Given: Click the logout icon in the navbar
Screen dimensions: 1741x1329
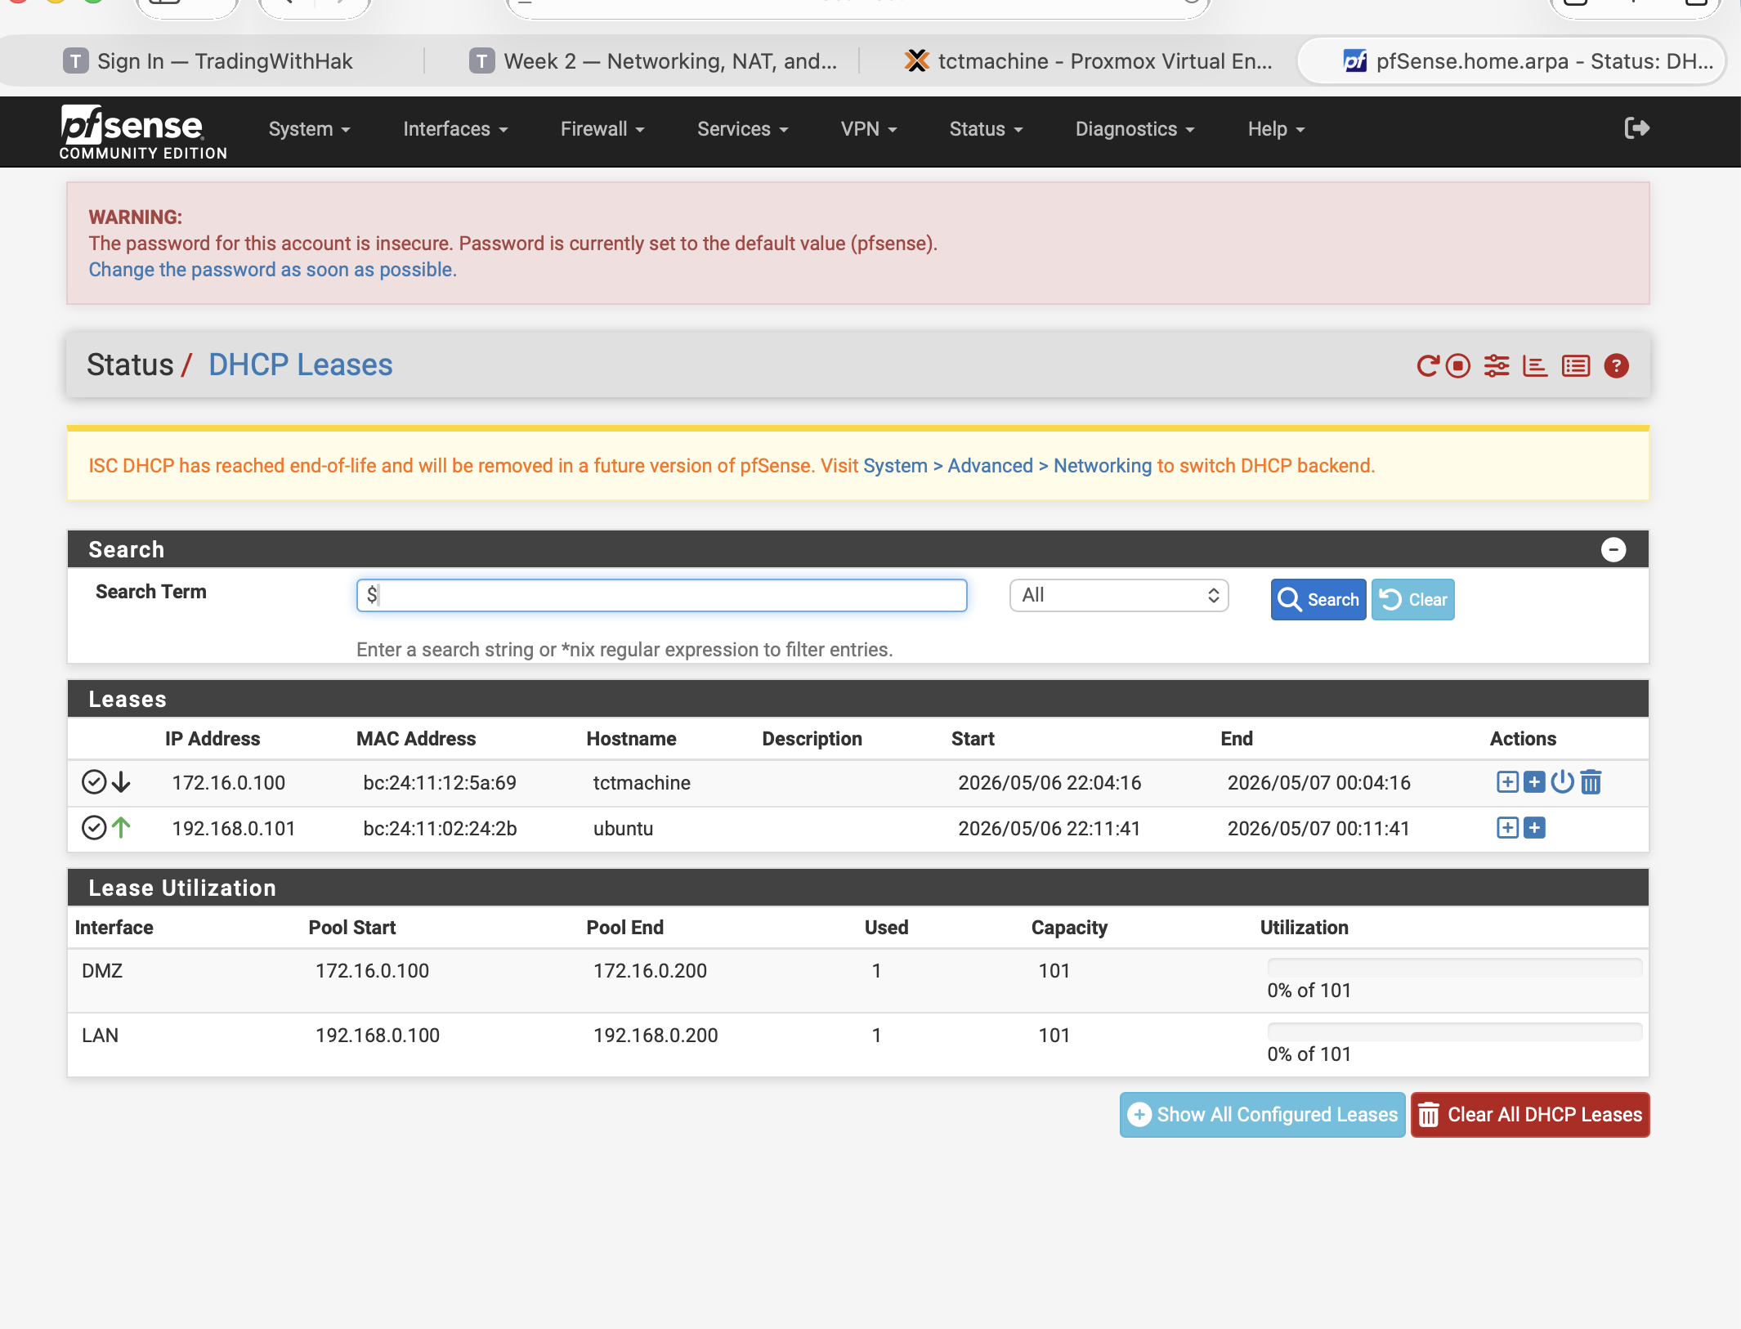Looking at the screenshot, I should coord(1637,128).
